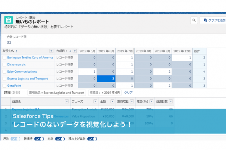Screen dimensions: 226x150
Task: Click the 2019年8月 column header
Action: (143, 51)
